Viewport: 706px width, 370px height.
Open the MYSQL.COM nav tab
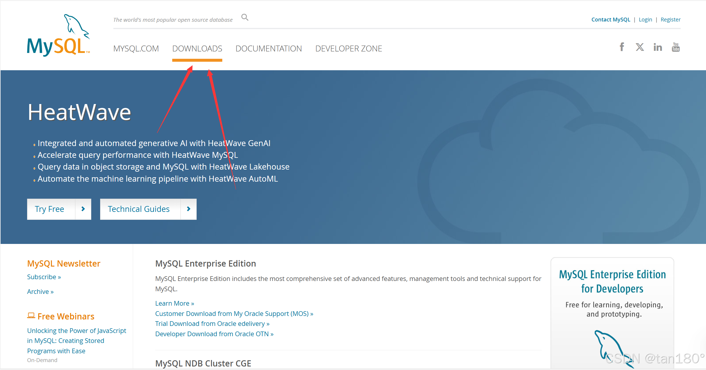coord(136,48)
